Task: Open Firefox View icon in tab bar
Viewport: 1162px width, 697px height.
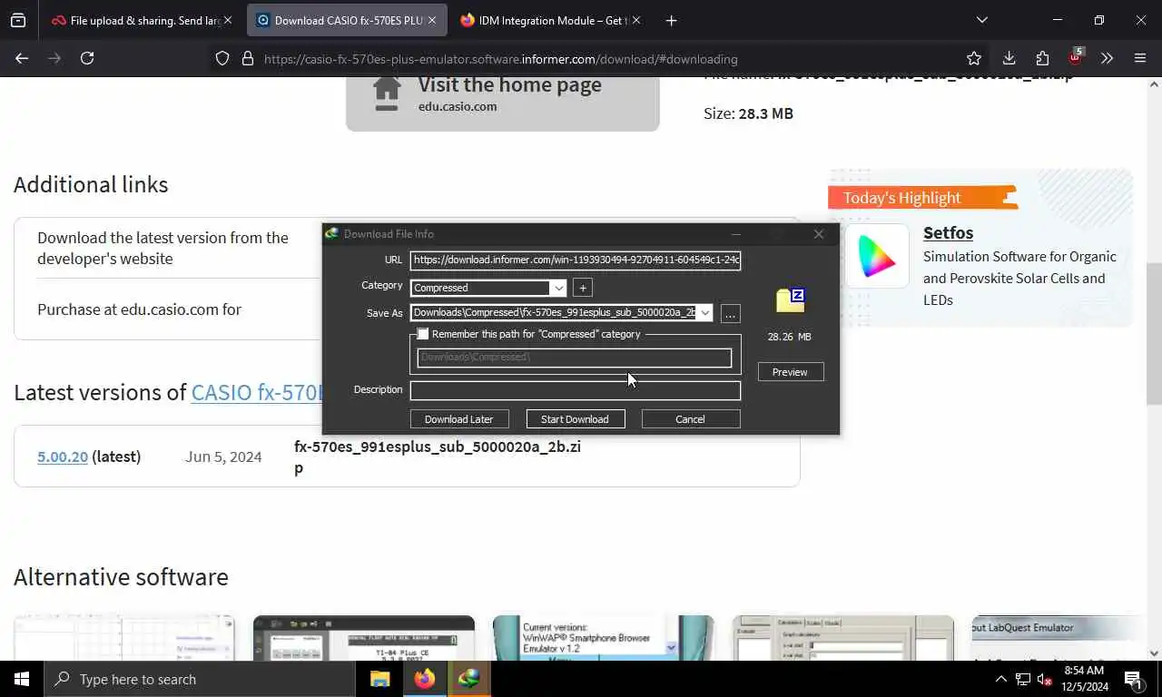Action: click(x=18, y=20)
